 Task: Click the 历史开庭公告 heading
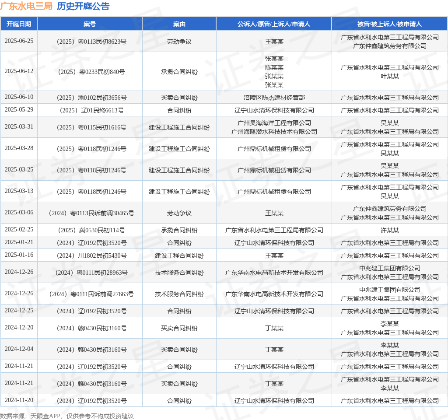pos(83,6)
